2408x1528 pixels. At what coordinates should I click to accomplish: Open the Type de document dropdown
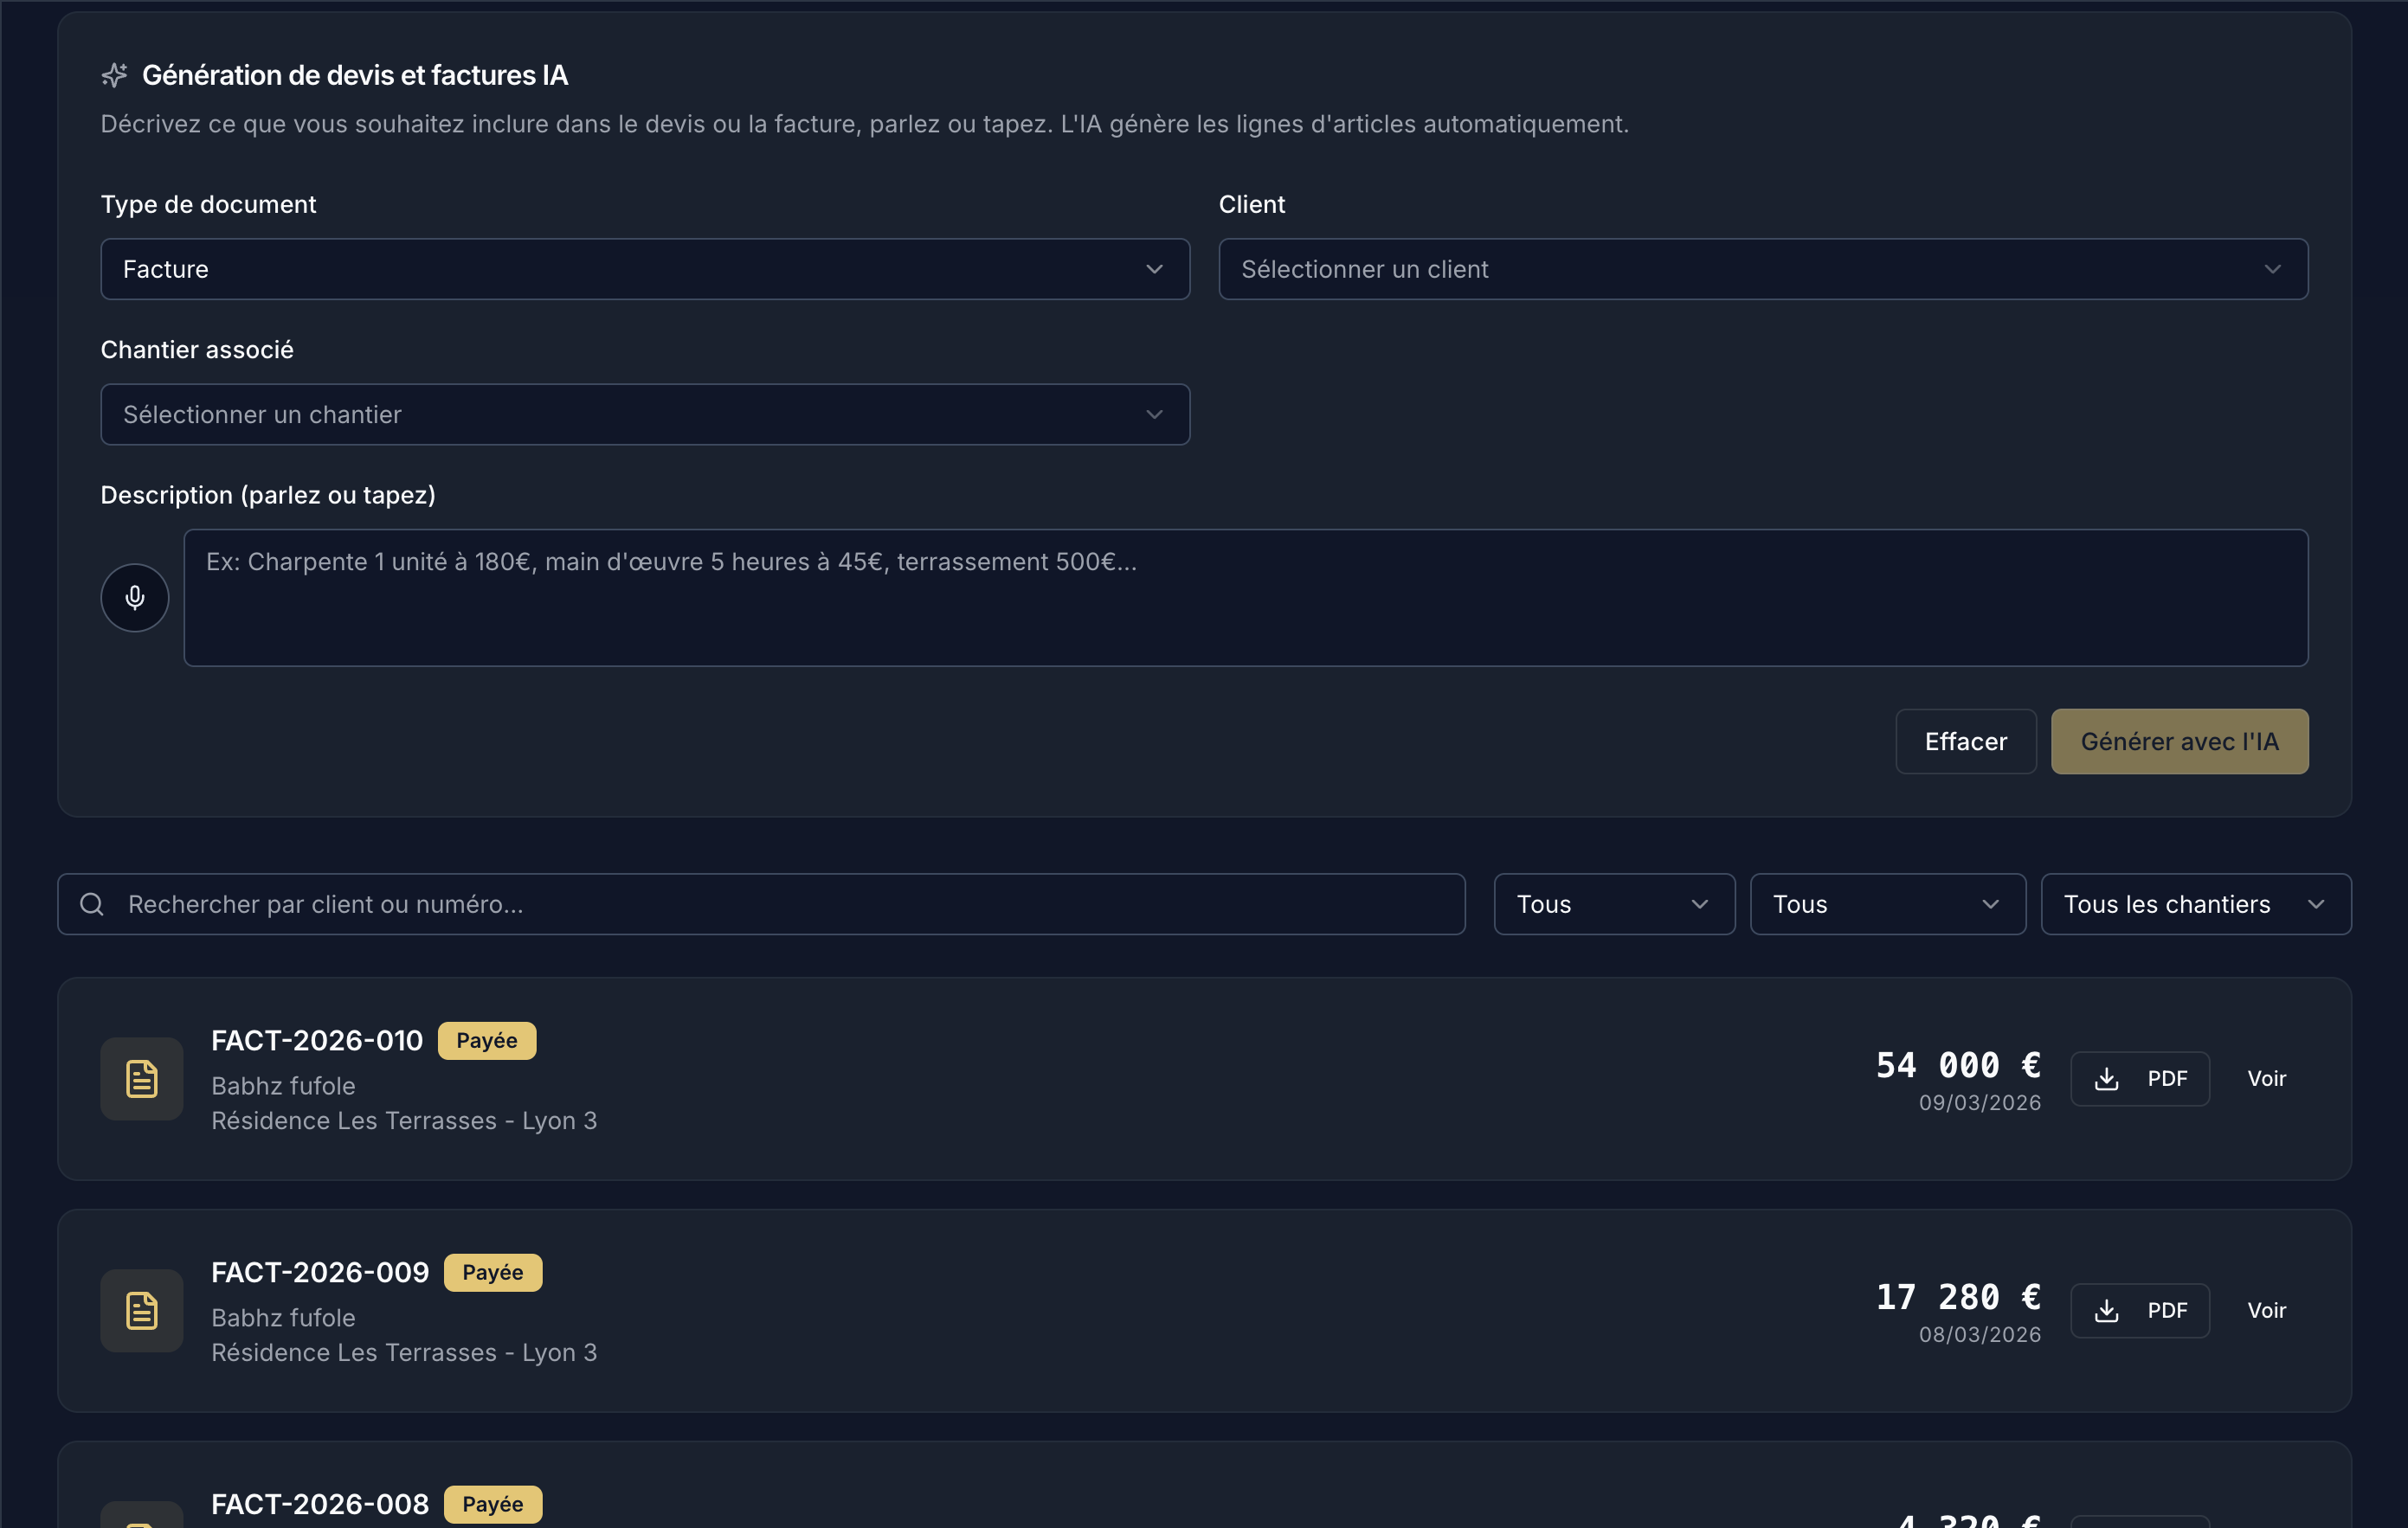pos(644,269)
